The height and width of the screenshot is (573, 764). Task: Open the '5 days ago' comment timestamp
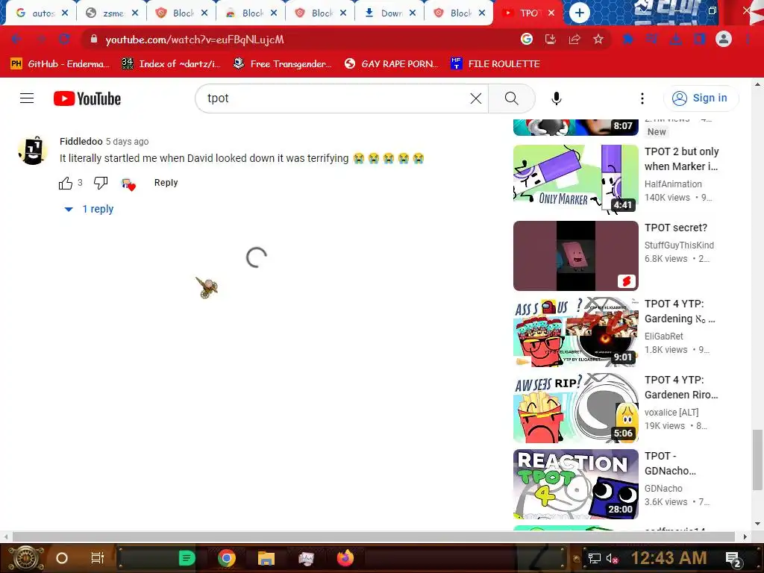click(x=127, y=142)
